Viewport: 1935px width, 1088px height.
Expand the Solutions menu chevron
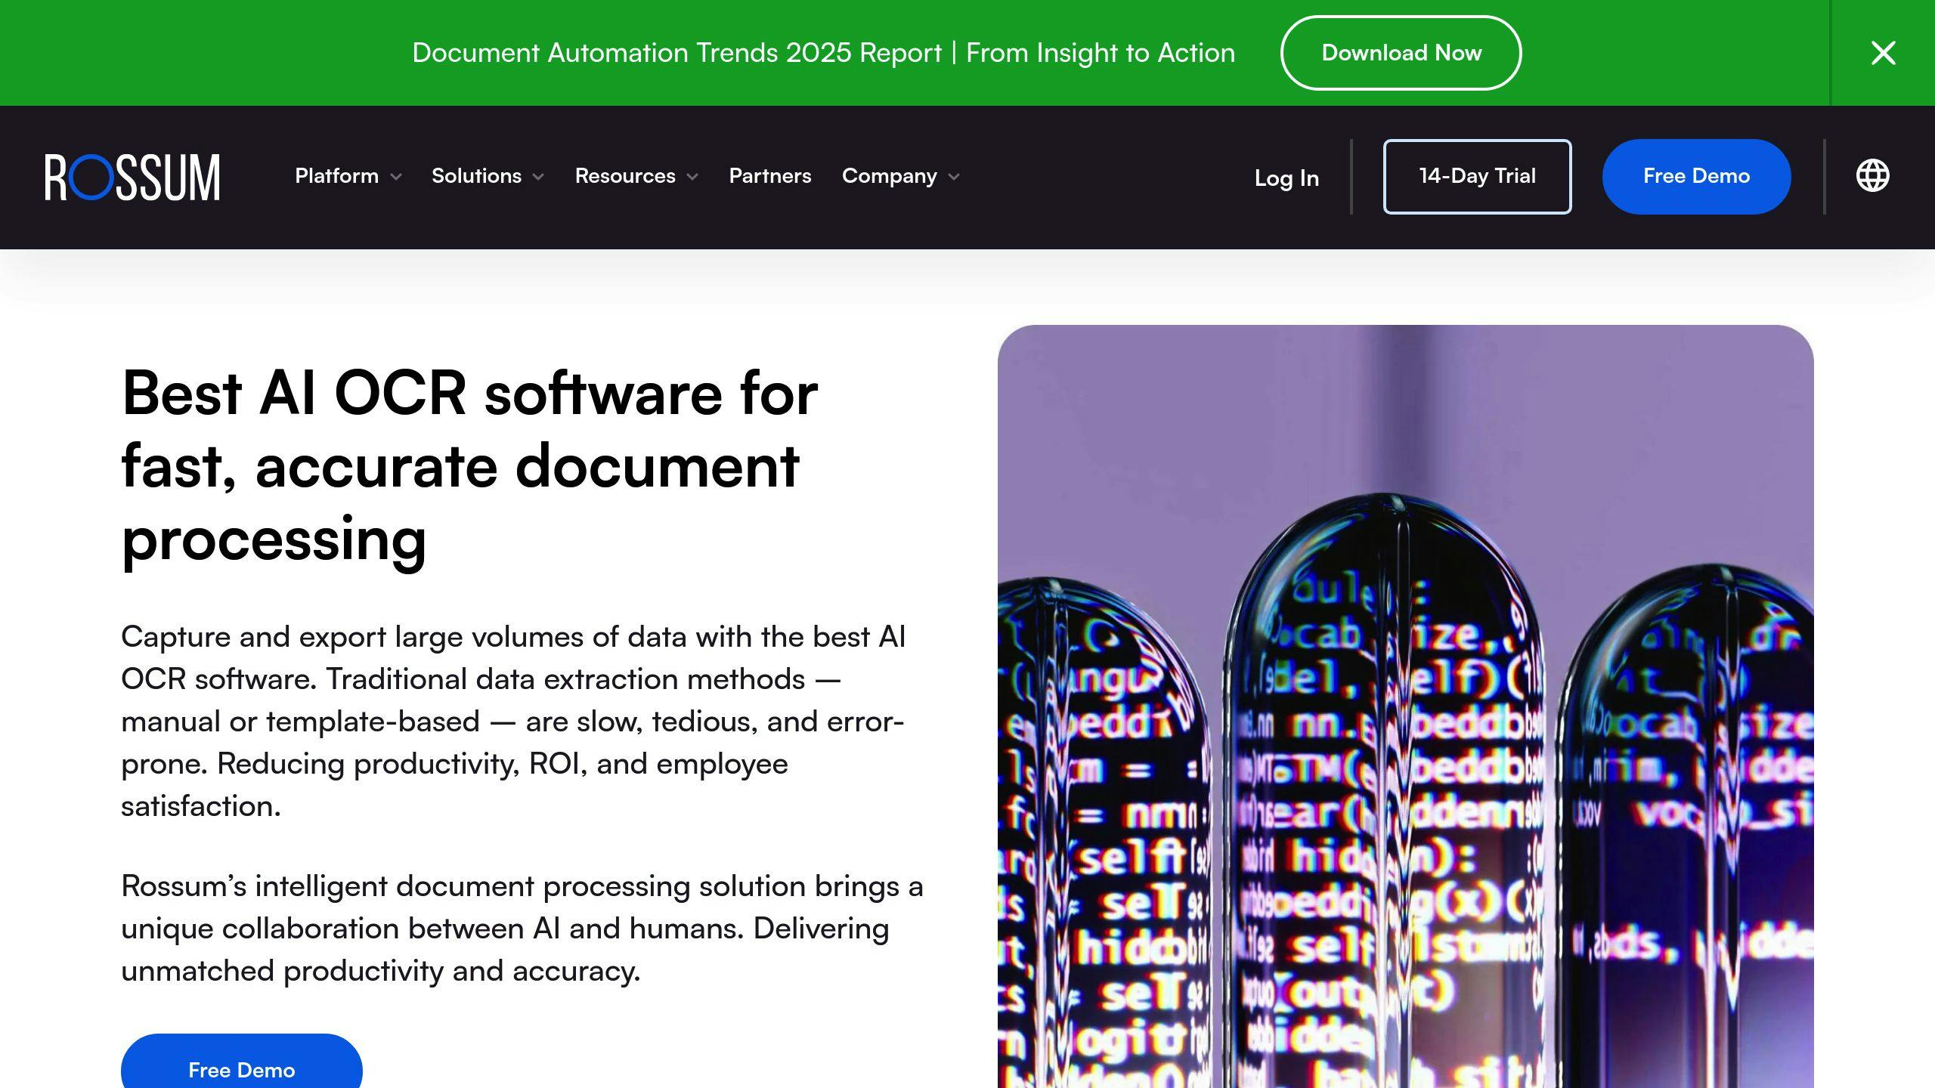[538, 177]
